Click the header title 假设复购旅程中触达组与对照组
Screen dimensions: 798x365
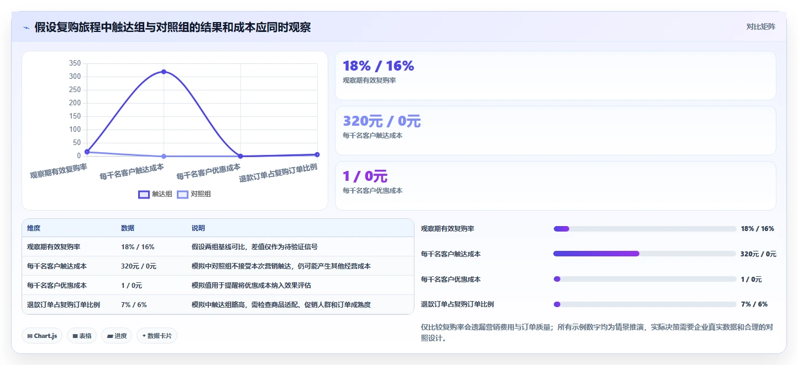coord(172,27)
